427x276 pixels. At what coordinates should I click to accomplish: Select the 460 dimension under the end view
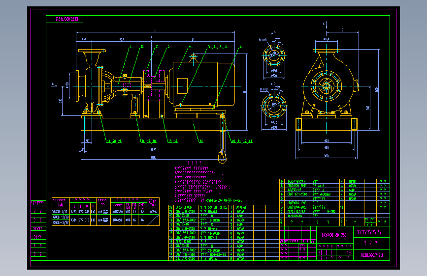(x=326, y=148)
